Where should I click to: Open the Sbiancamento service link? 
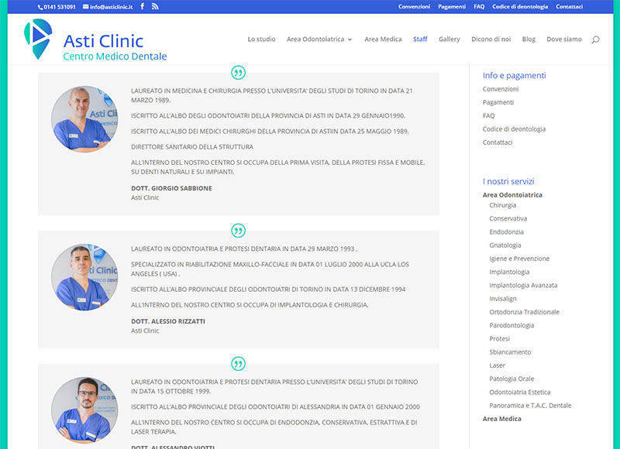pyautogui.click(x=510, y=352)
